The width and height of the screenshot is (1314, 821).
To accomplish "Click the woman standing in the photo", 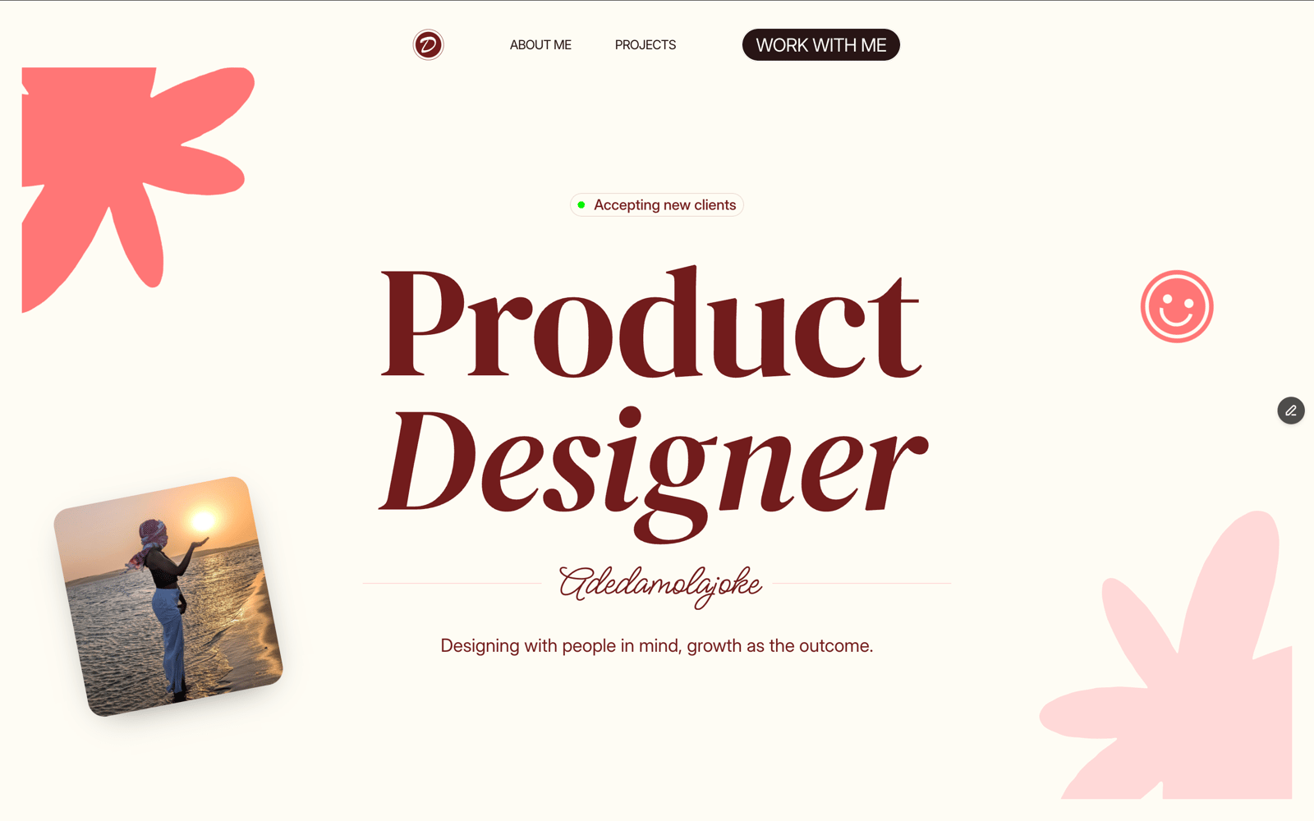I will pyautogui.click(x=167, y=603).
